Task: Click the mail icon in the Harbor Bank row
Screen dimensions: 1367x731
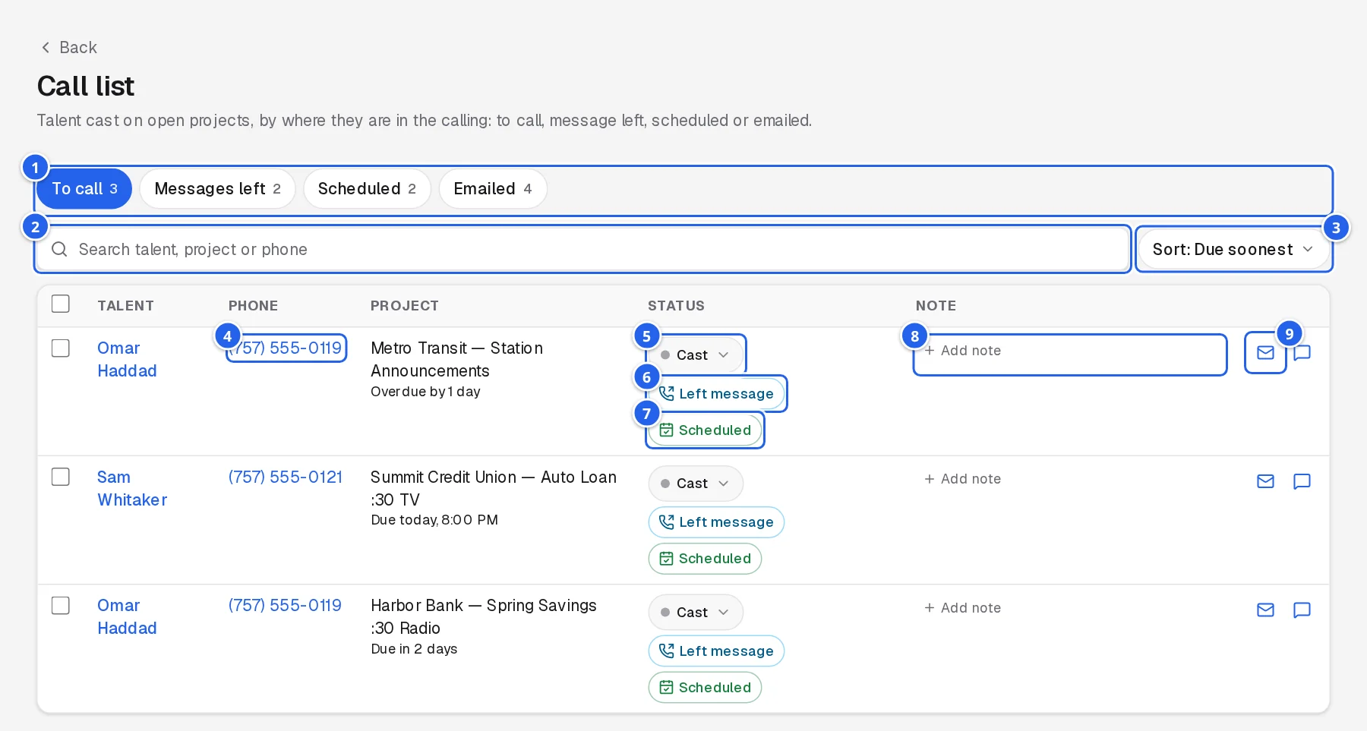Action: [1265, 610]
